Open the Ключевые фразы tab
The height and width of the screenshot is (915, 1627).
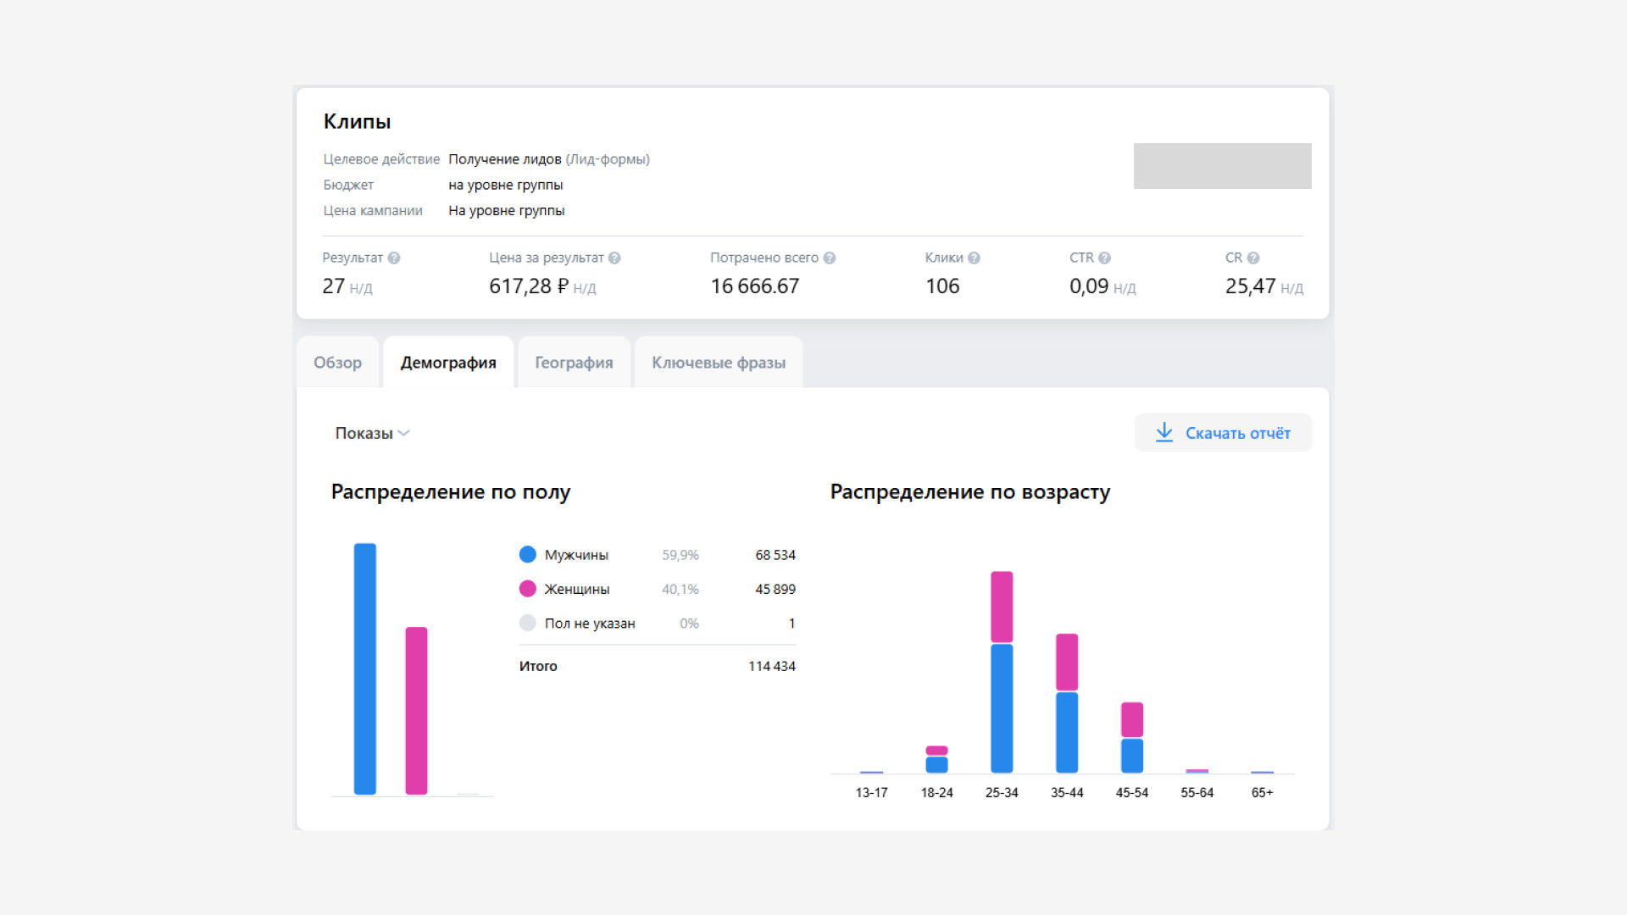(x=719, y=363)
